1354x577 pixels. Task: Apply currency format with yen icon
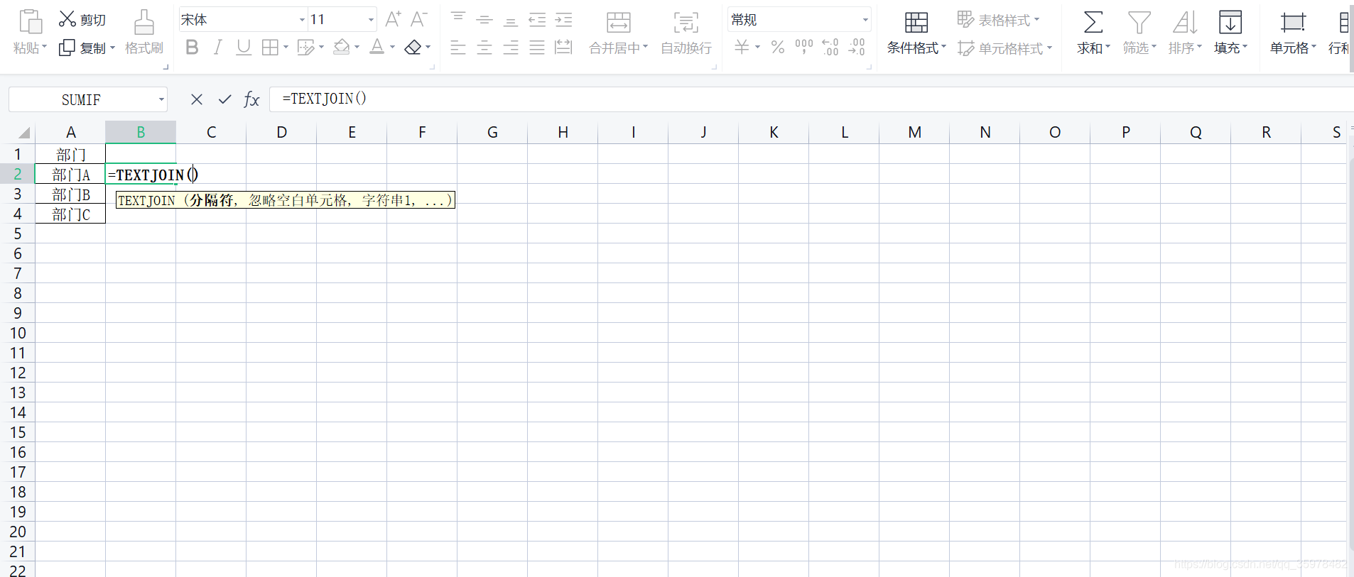[742, 47]
